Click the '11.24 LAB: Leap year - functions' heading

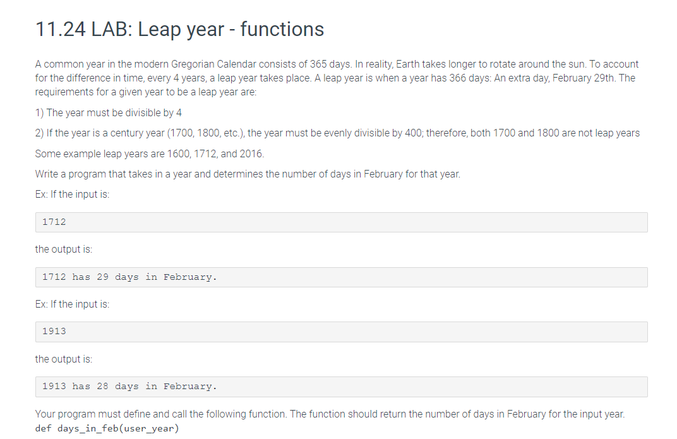click(179, 30)
